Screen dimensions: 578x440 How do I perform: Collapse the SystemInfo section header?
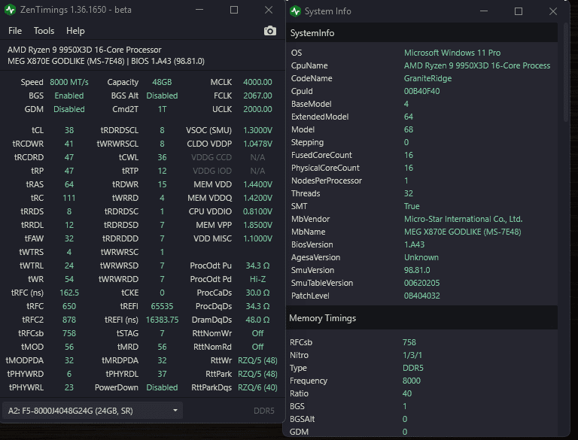pos(312,33)
